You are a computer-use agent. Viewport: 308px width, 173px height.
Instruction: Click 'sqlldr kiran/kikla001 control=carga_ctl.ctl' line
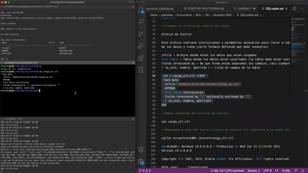coord(197,138)
